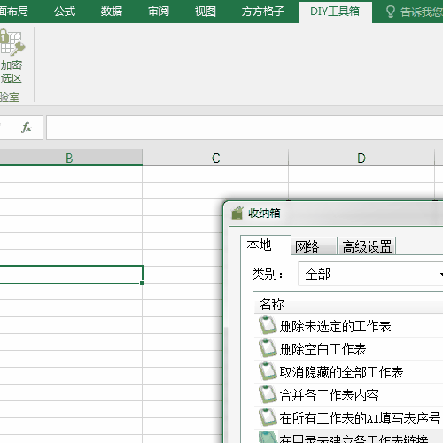Switch to the 视图 ribbon tab
The height and width of the screenshot is (443, 443).
[206, 12]
